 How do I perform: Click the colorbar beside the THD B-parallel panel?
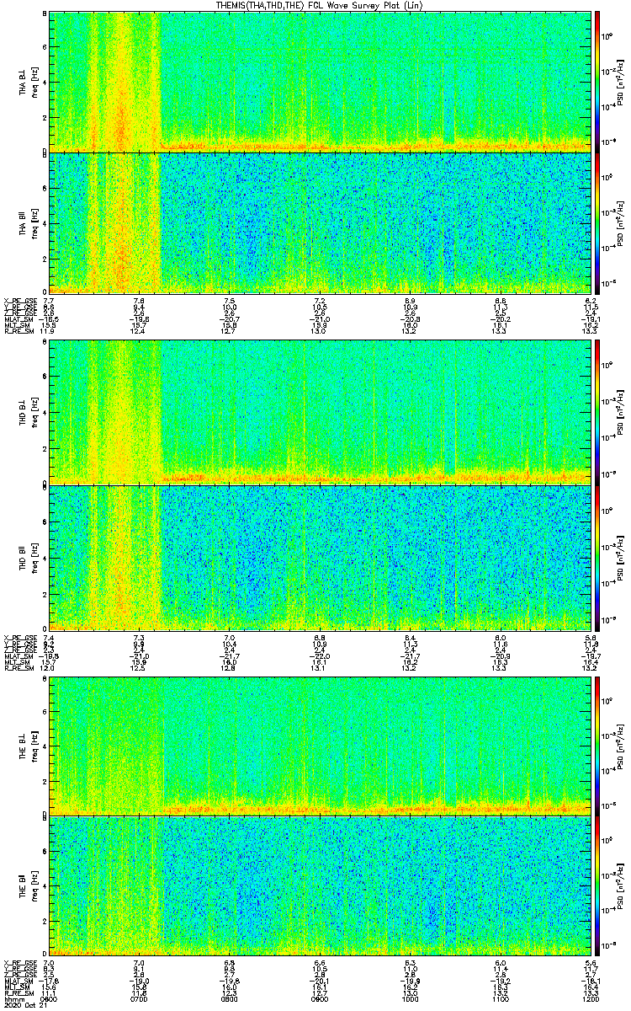(597, 556)
